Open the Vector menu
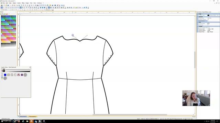The image size is (220, 123). (19, 3)
